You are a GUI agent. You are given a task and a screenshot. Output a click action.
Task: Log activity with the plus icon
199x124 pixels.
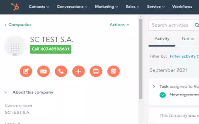pyautogui.click(x=78, y=71)
